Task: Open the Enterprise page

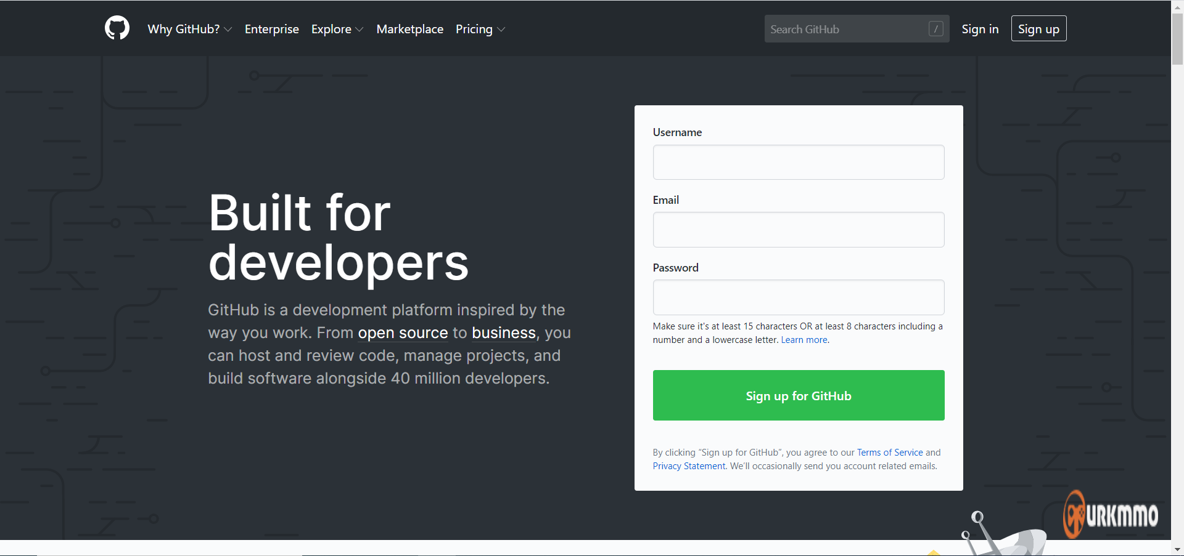Action: pyautogui.click(x=272, y=29)
